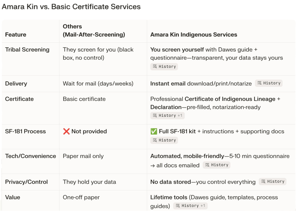Click the page title Amara Kin vs. Basic Certificate Services
The height and width of the screenshot is (211, 296).
click(71, 7)
